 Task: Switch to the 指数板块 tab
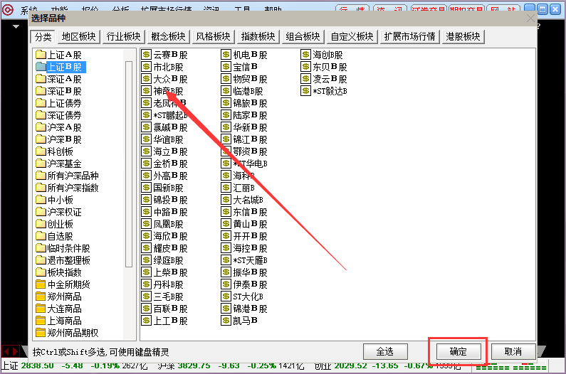[x=258, y=37]
